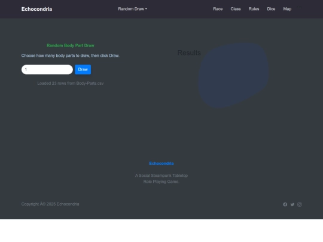Screen dimensions: 323x242
Task: Focus the body part count input field
Action: (x=47, y=69)
